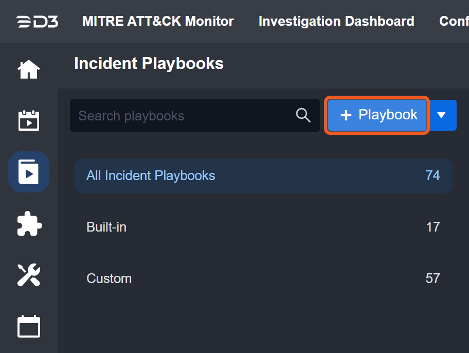Click the 17 count beside Built-in
Image resolution: width=469 pixels, height=353 pixels.
pyautogui.click(x=432, y=227)
